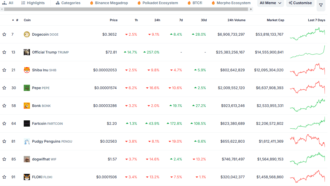Image resolution: width=330 pixels, height=186 pixels.
Task: Click the Customise button
Action: click(x=300, y=3)
